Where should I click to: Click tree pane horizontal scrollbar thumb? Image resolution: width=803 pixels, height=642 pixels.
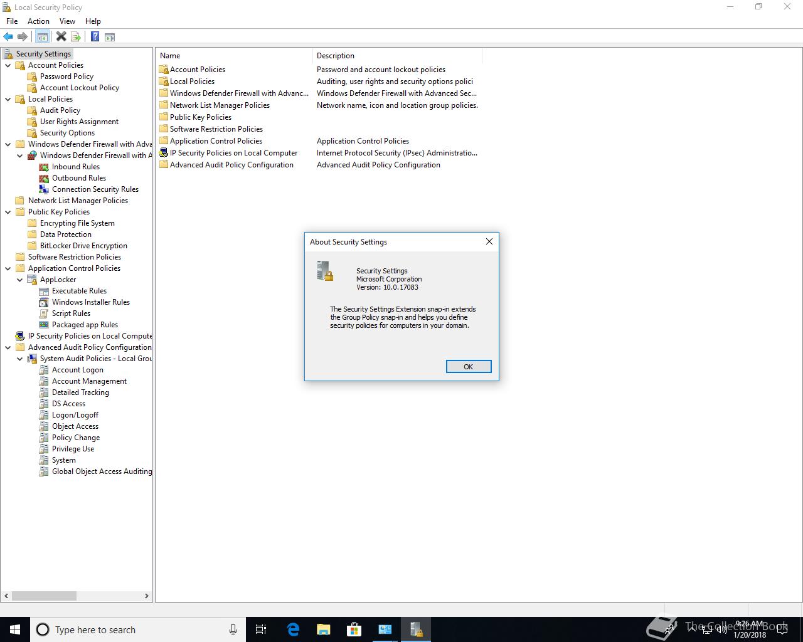click(44, 596)
